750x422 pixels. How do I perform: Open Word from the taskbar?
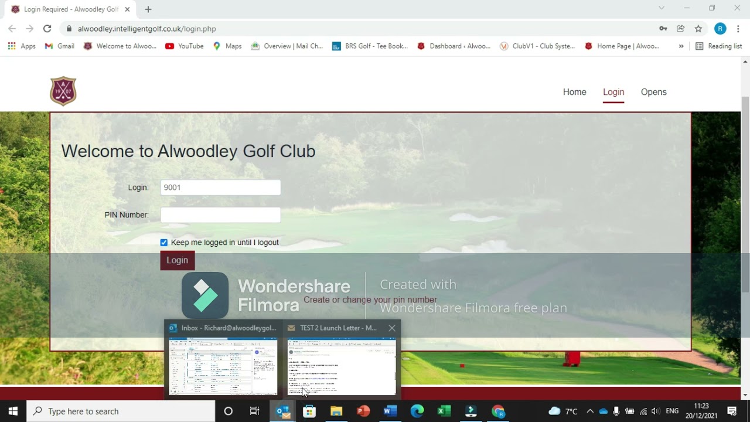click(390, 411)
